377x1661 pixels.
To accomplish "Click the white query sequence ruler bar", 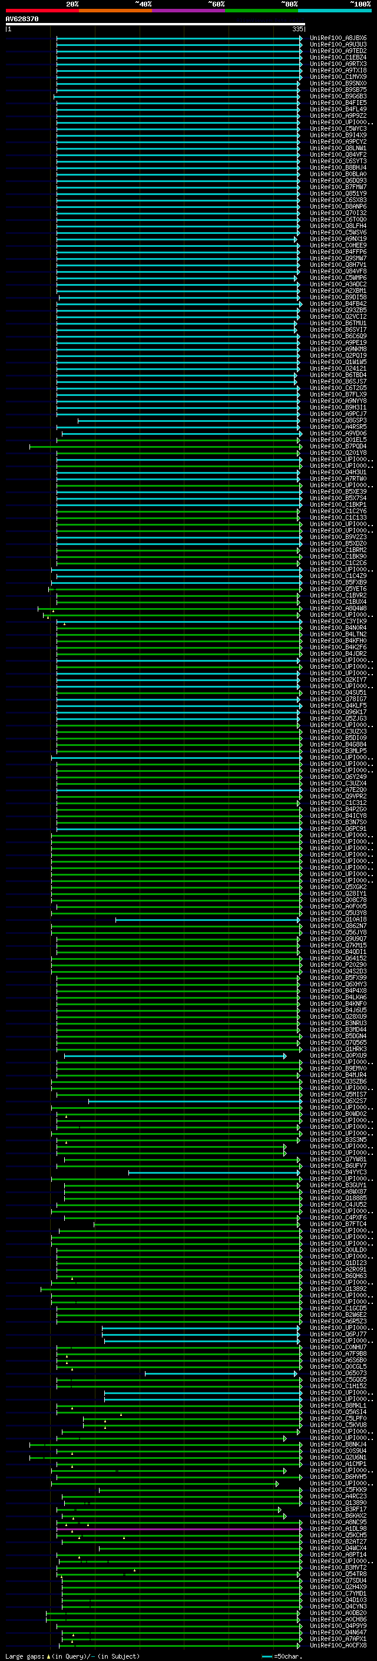I will [156, 25].
